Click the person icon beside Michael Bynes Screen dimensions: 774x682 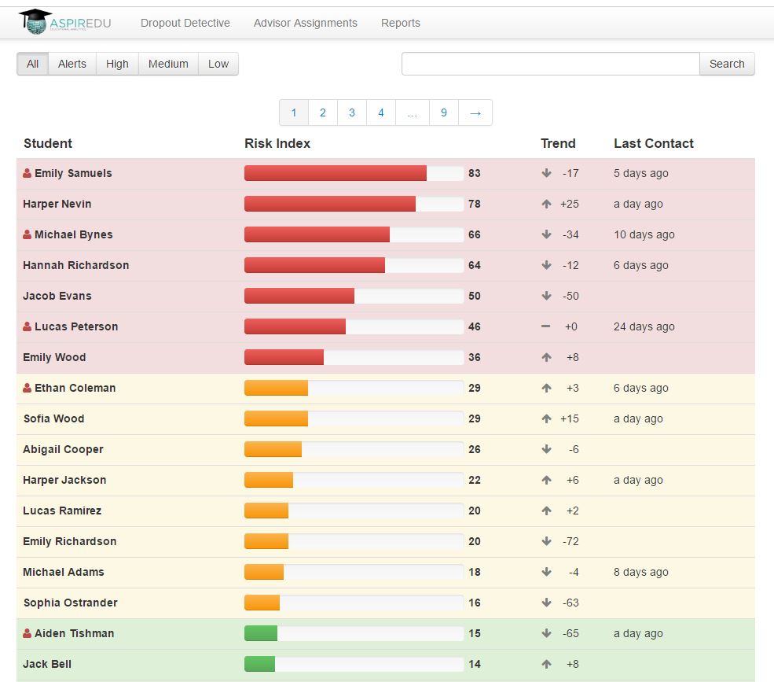pyautogui.click(x=28, y=234)
